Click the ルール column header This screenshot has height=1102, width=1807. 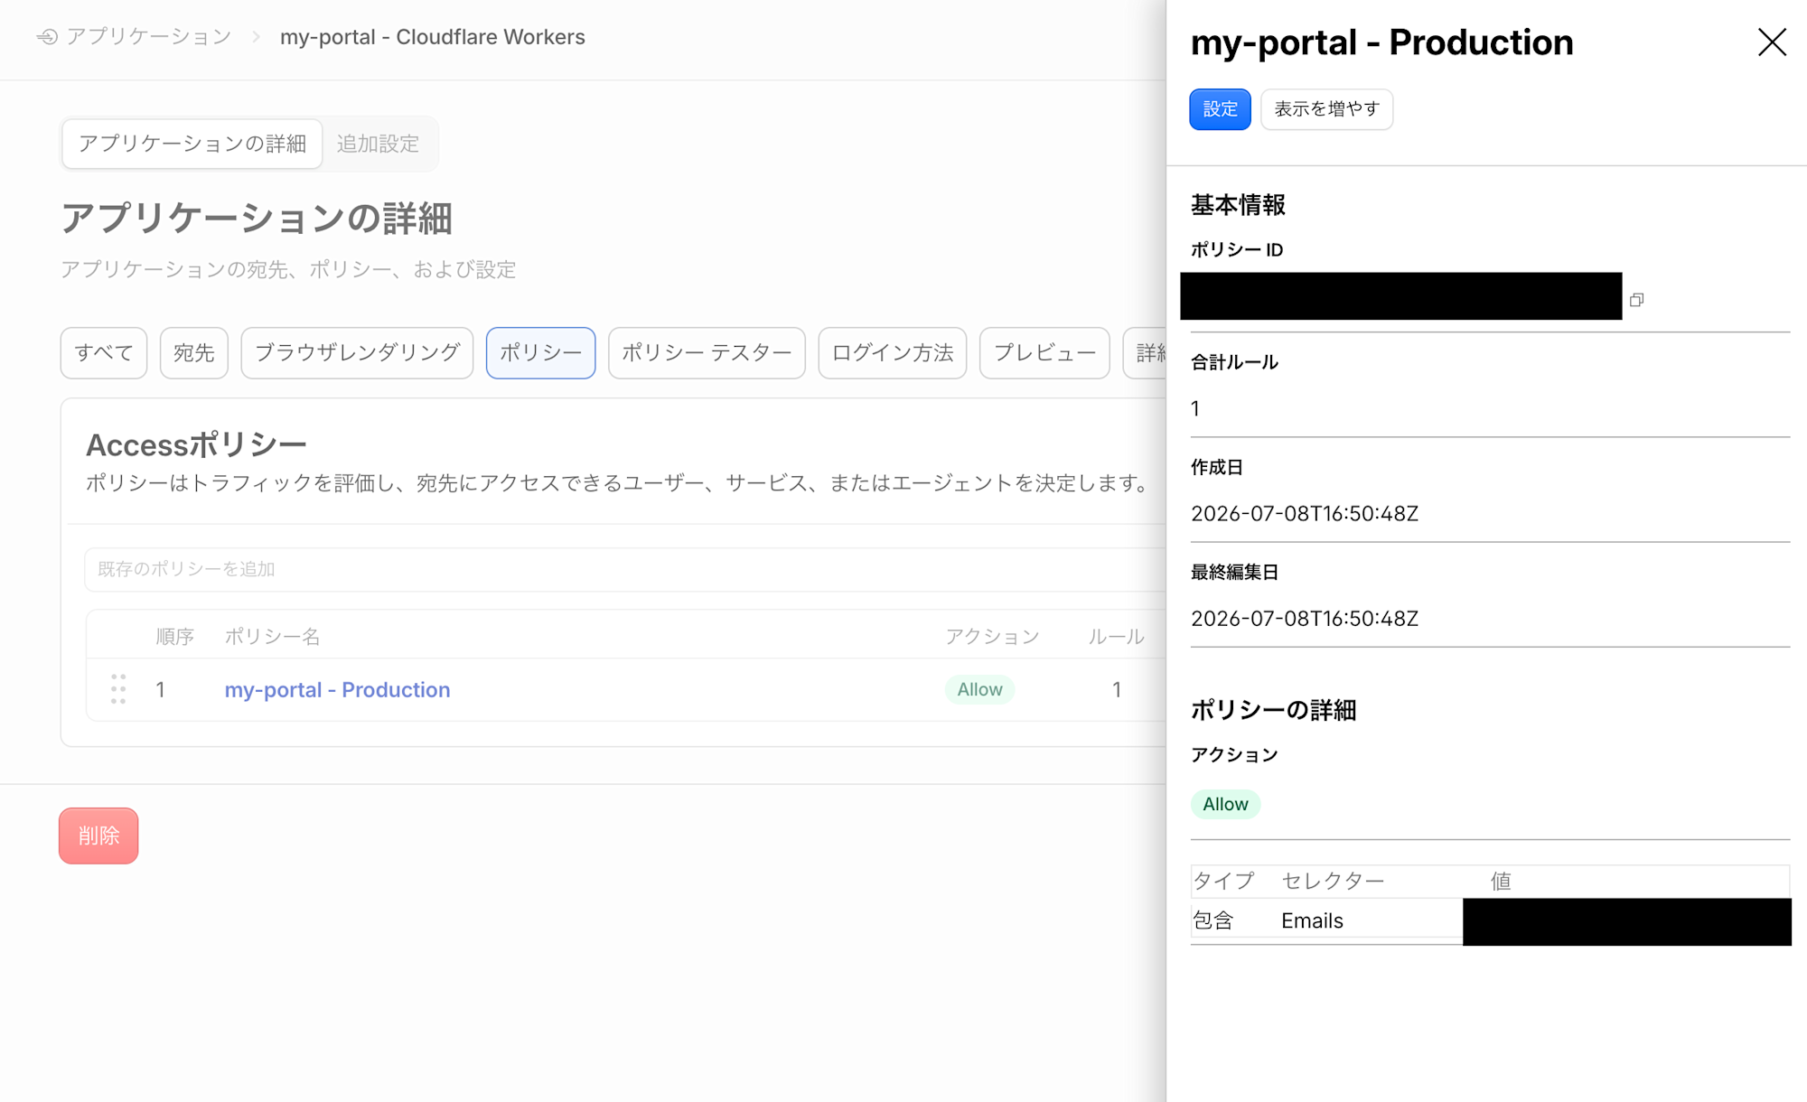point(1116,636)
